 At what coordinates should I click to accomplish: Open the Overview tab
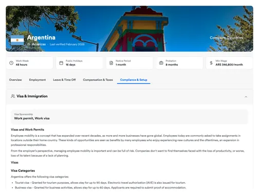[x=15, y=80]
